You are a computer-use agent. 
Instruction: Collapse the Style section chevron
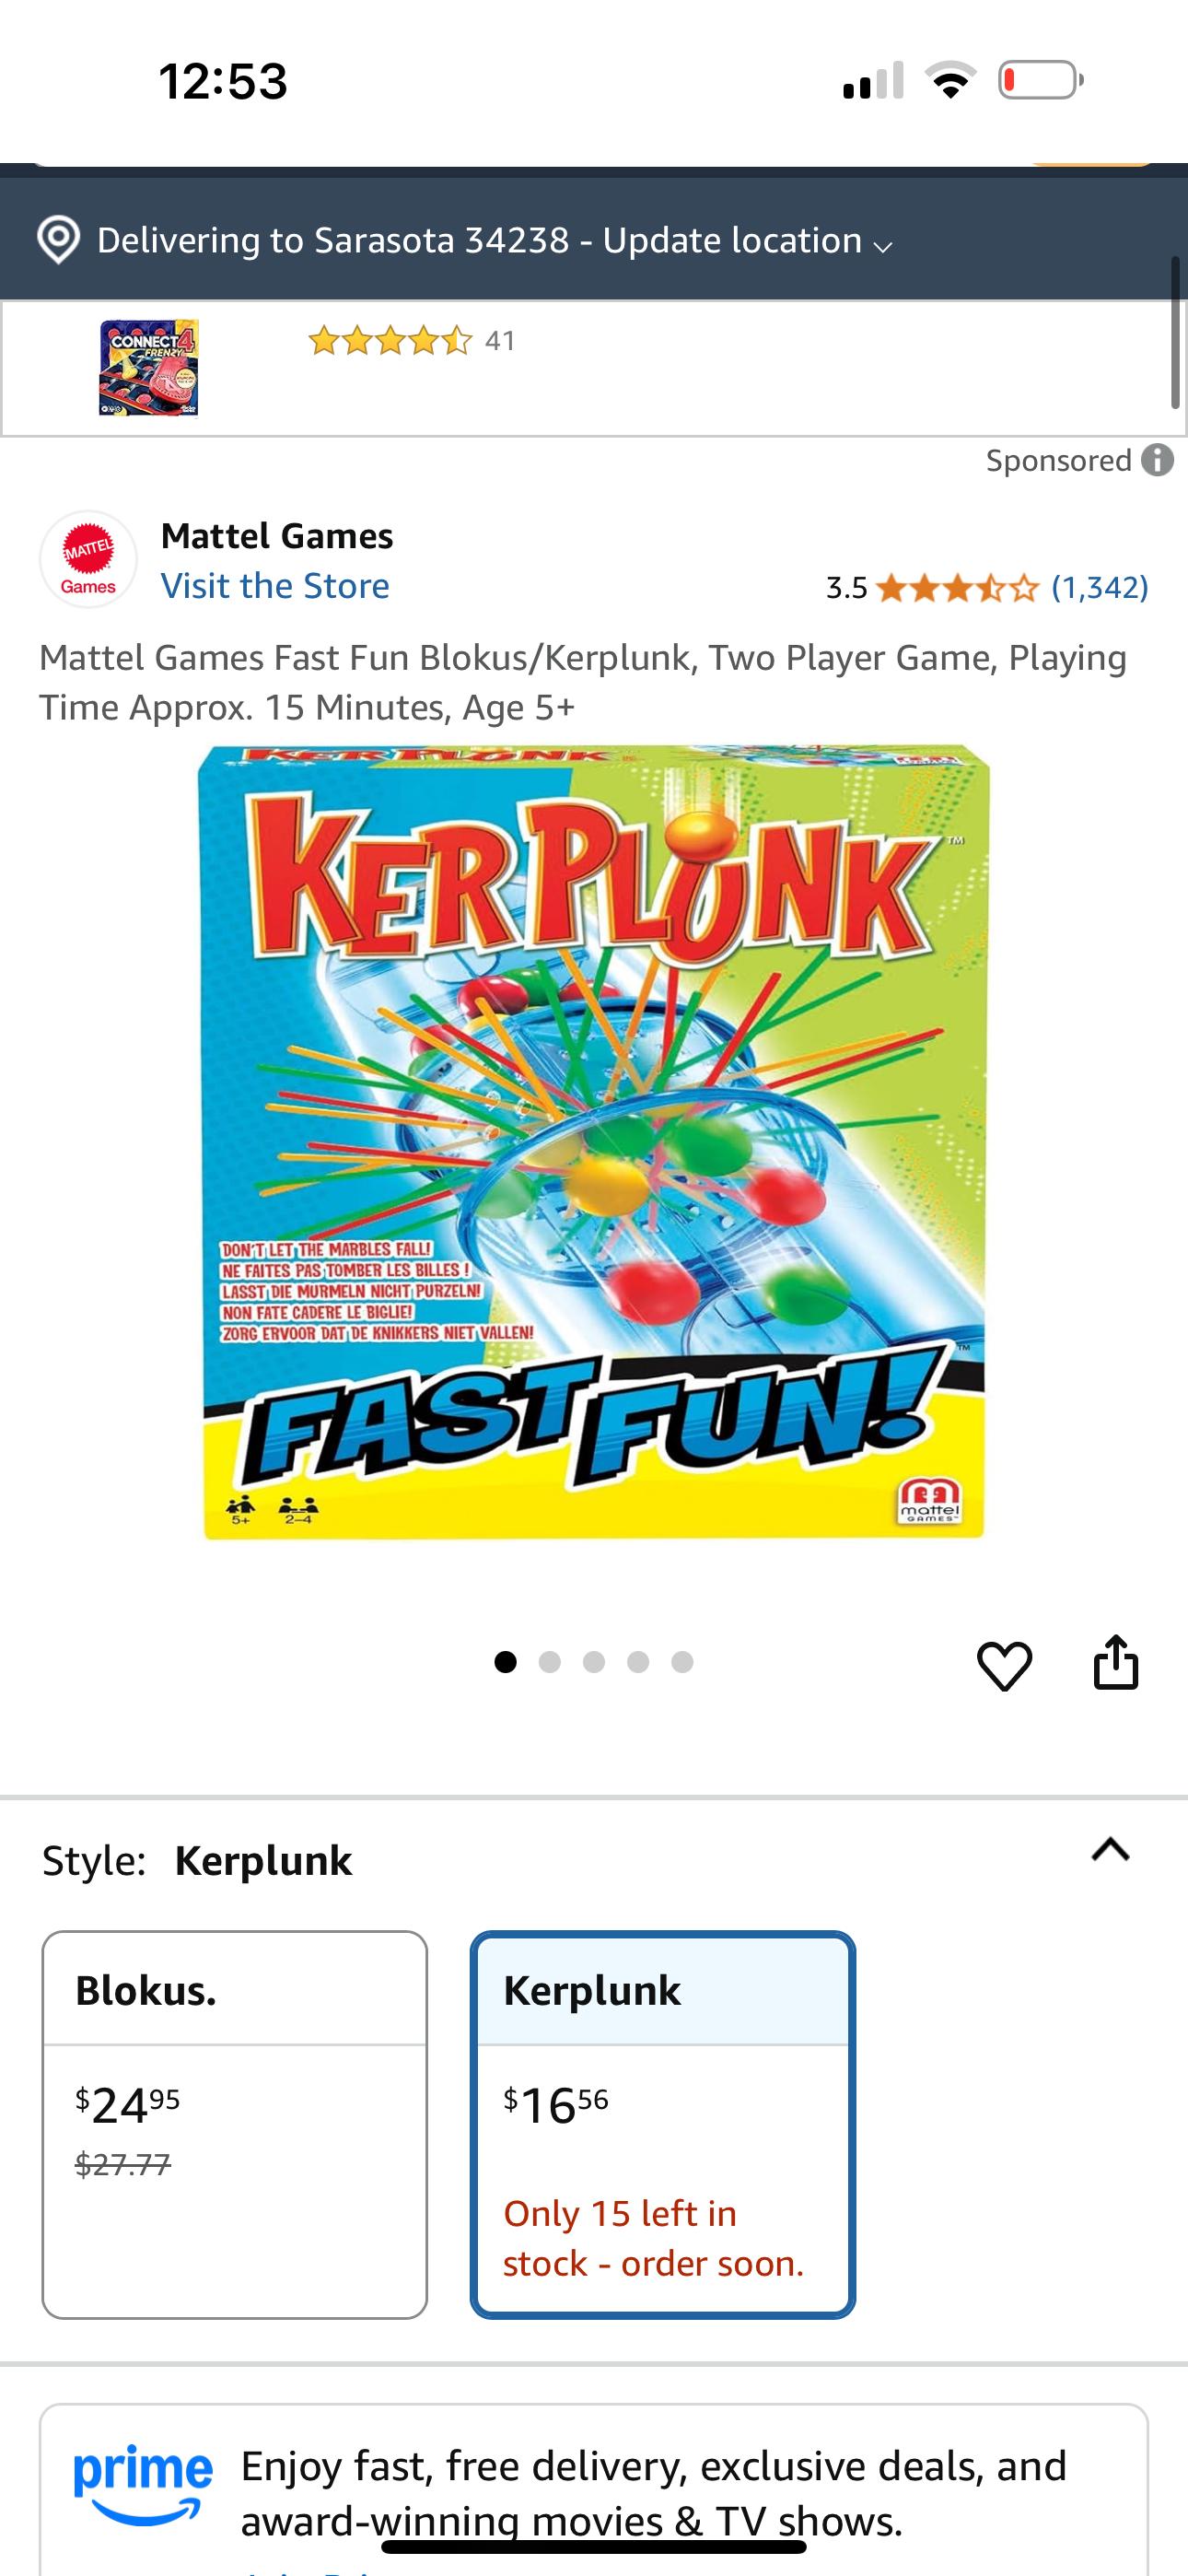pos(1110,1850)
